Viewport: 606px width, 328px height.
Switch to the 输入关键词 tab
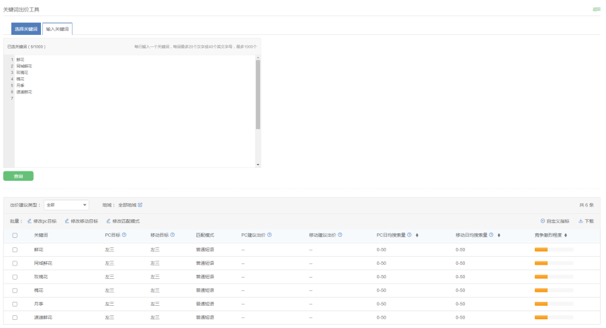point(57,29)
